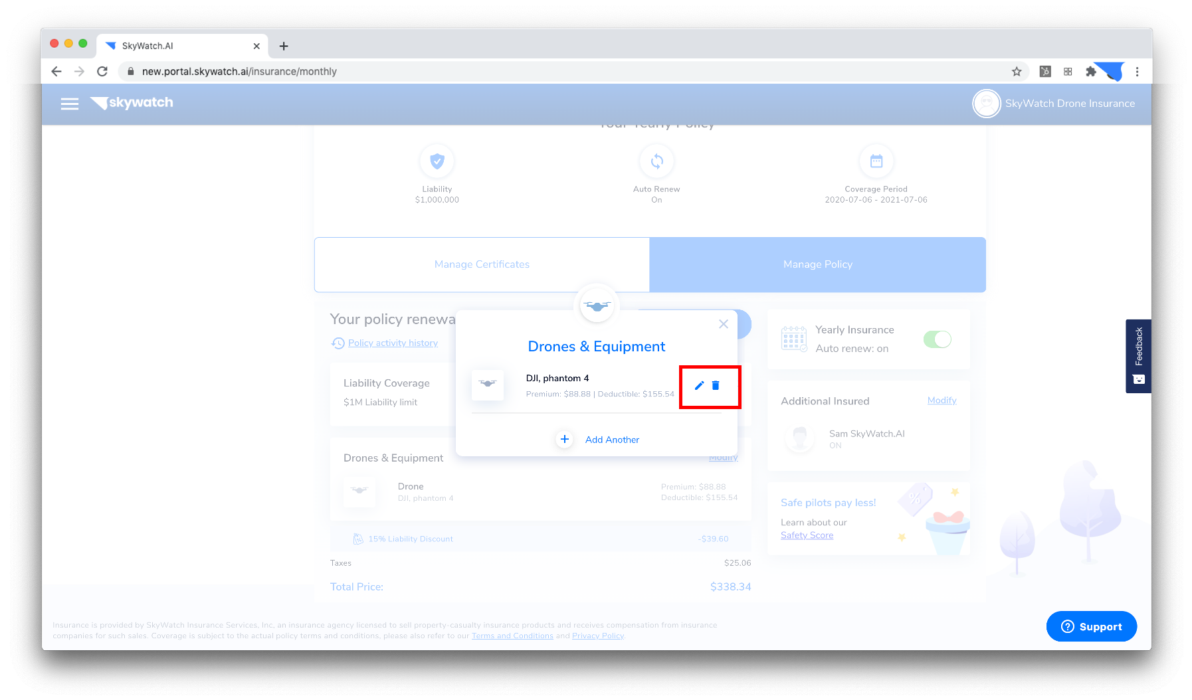Click the Sam SkyWatch.AI insured avatar
Viewport: 1192px width, 700px height.
click(799, 438)
